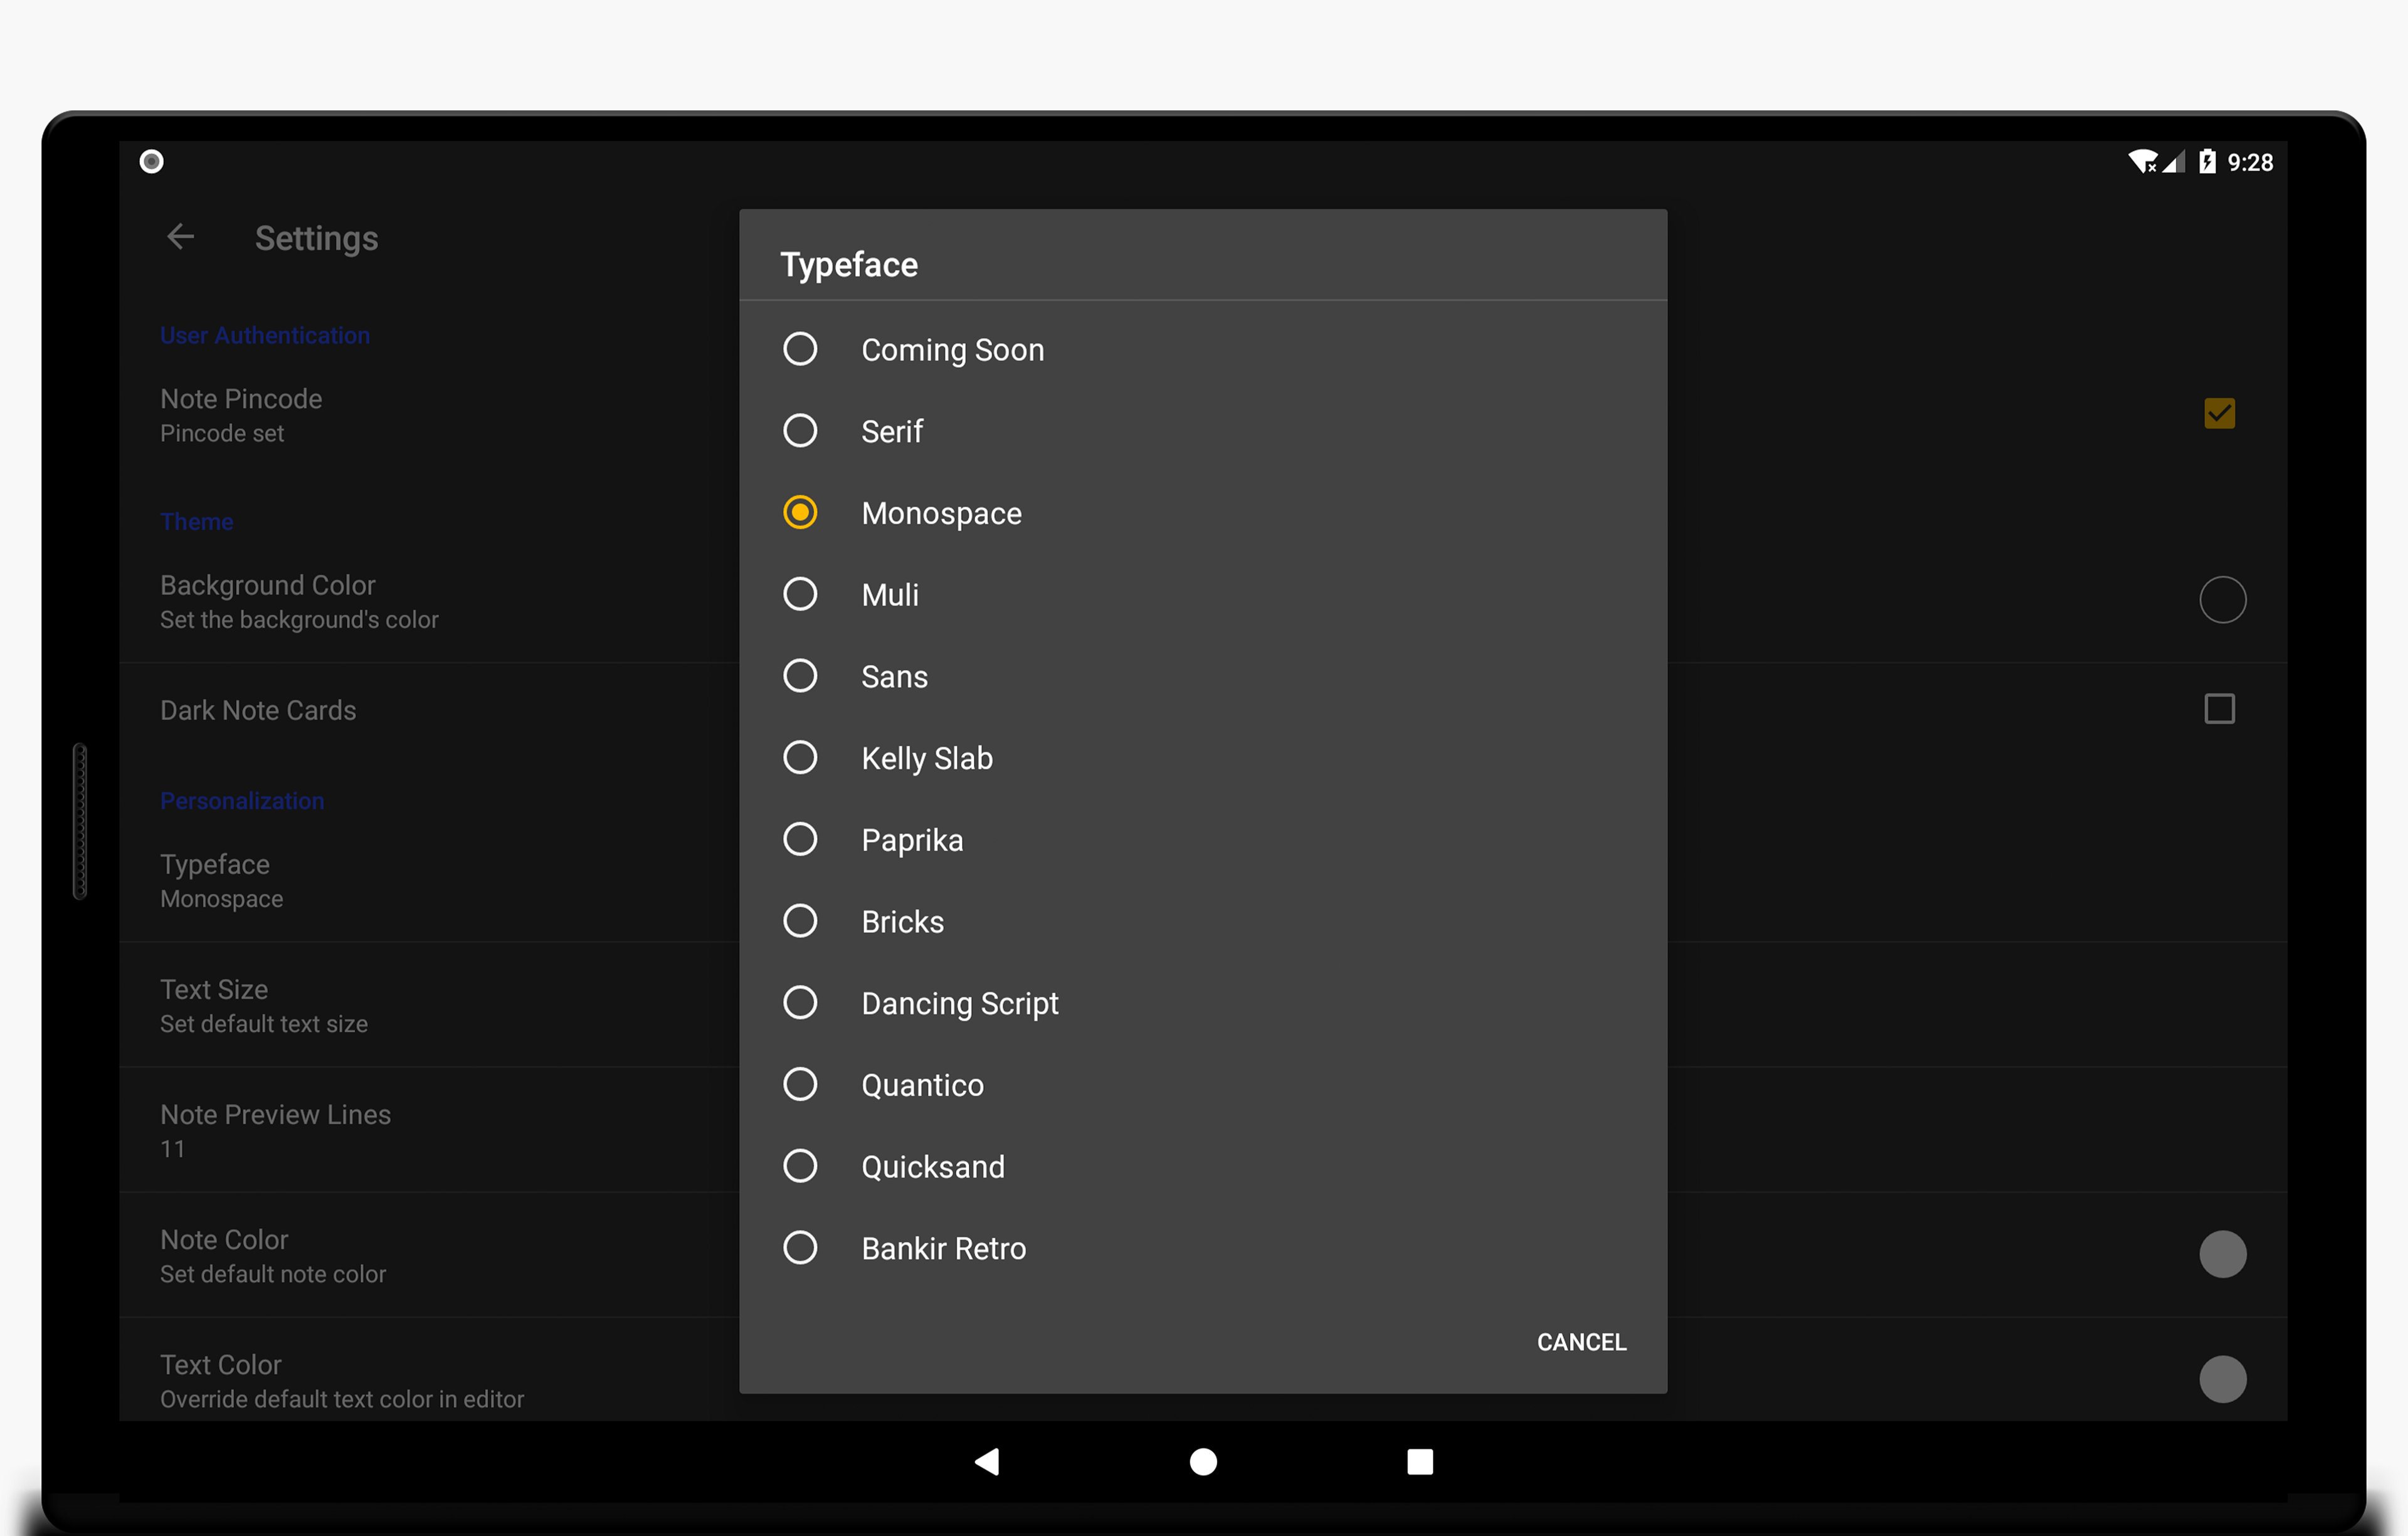Select Bankir Retro typeface
The image size is (2408, 1536).
click(1203, 1248)
